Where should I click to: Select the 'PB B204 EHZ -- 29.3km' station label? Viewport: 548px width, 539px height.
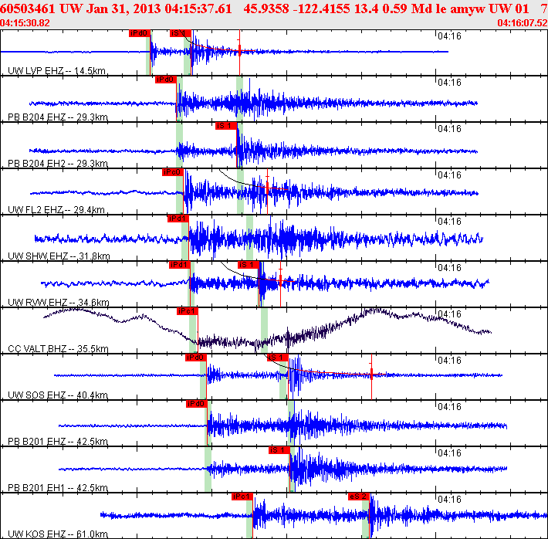(58, 117)
